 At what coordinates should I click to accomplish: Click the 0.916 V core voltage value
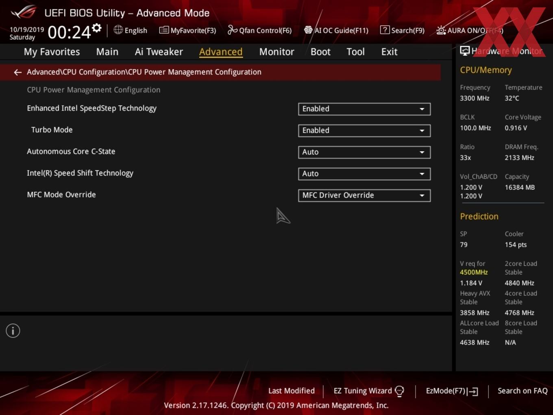[516, 128]
